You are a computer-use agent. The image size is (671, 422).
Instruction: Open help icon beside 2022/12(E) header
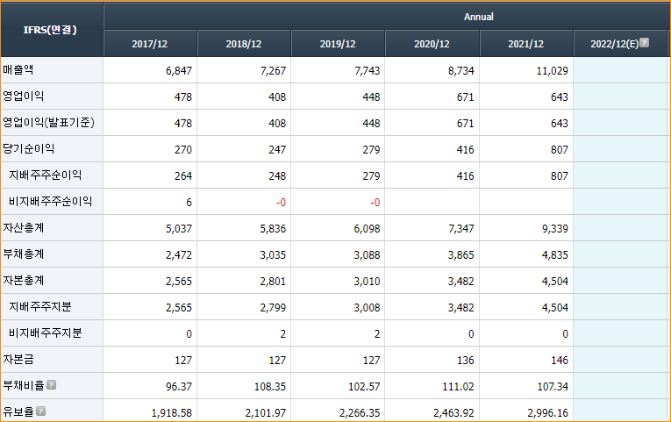point(645,43)
